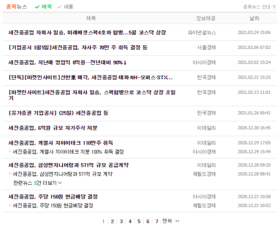Click source 서울경제
279x226 pixels.
[x=206, y=47]
